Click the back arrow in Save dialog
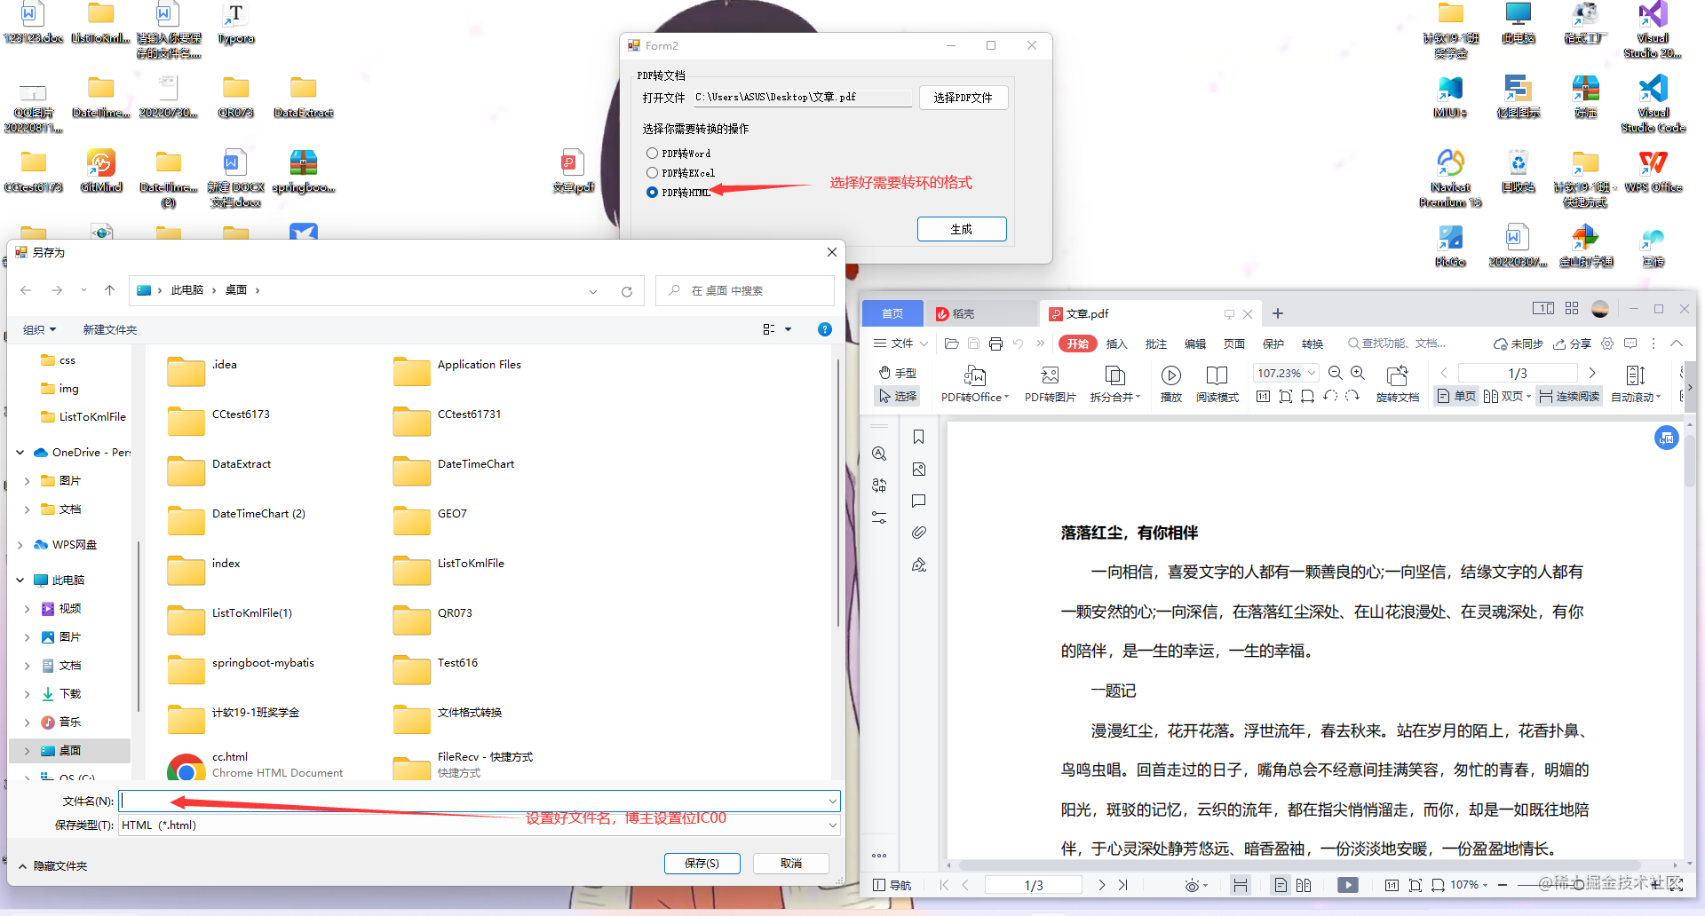 point(26,290)
